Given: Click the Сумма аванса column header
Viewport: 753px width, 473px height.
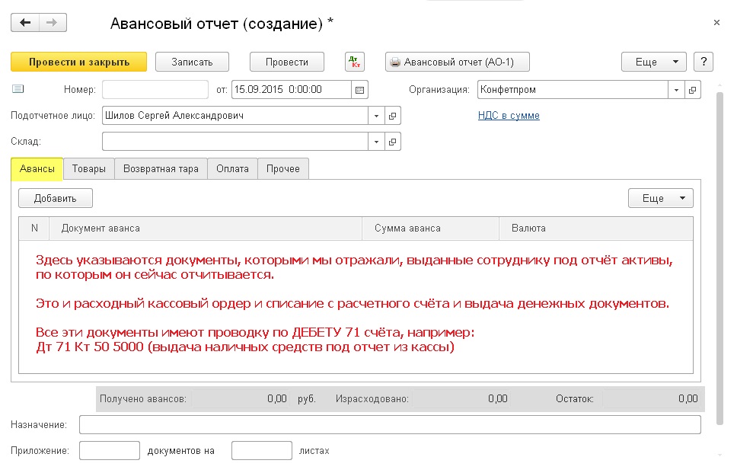Looking at the screenshot, I should [x=431, y=229].
